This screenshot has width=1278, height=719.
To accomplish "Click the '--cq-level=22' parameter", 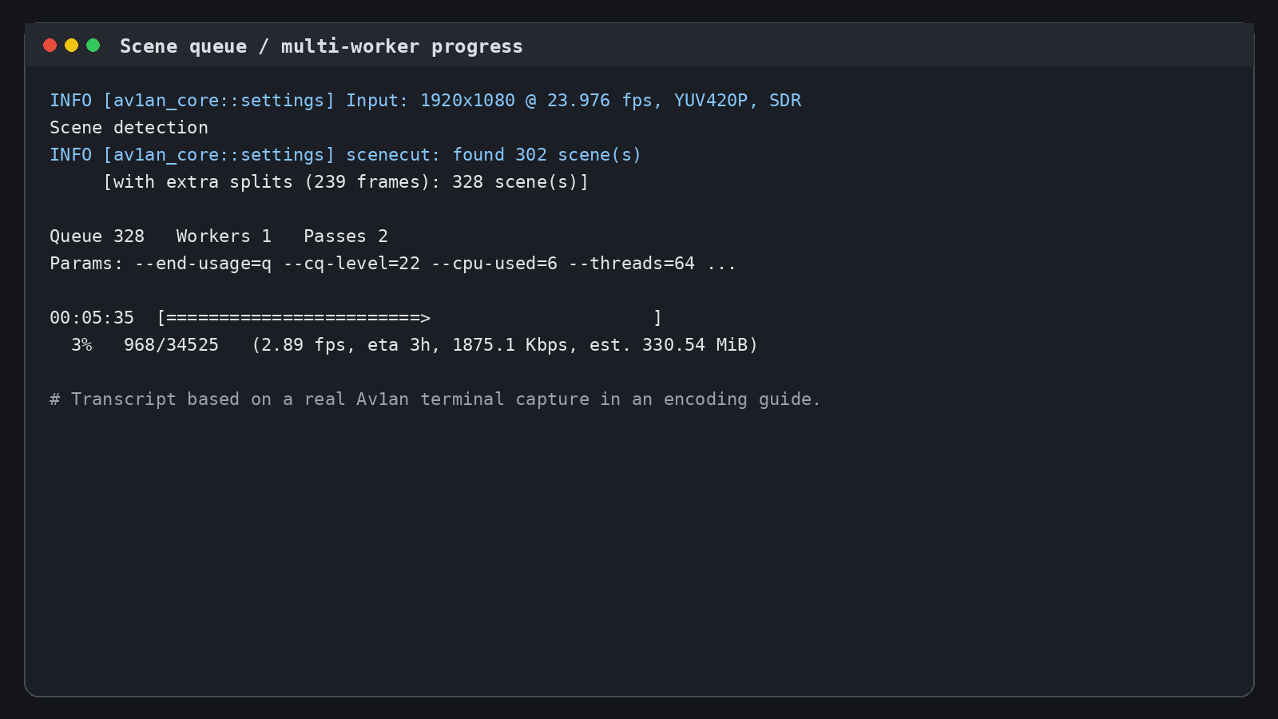I will pyautogui.click(x=351, y=264).
